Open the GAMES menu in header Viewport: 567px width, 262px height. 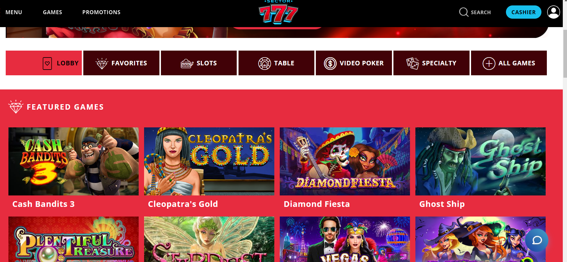52,12
